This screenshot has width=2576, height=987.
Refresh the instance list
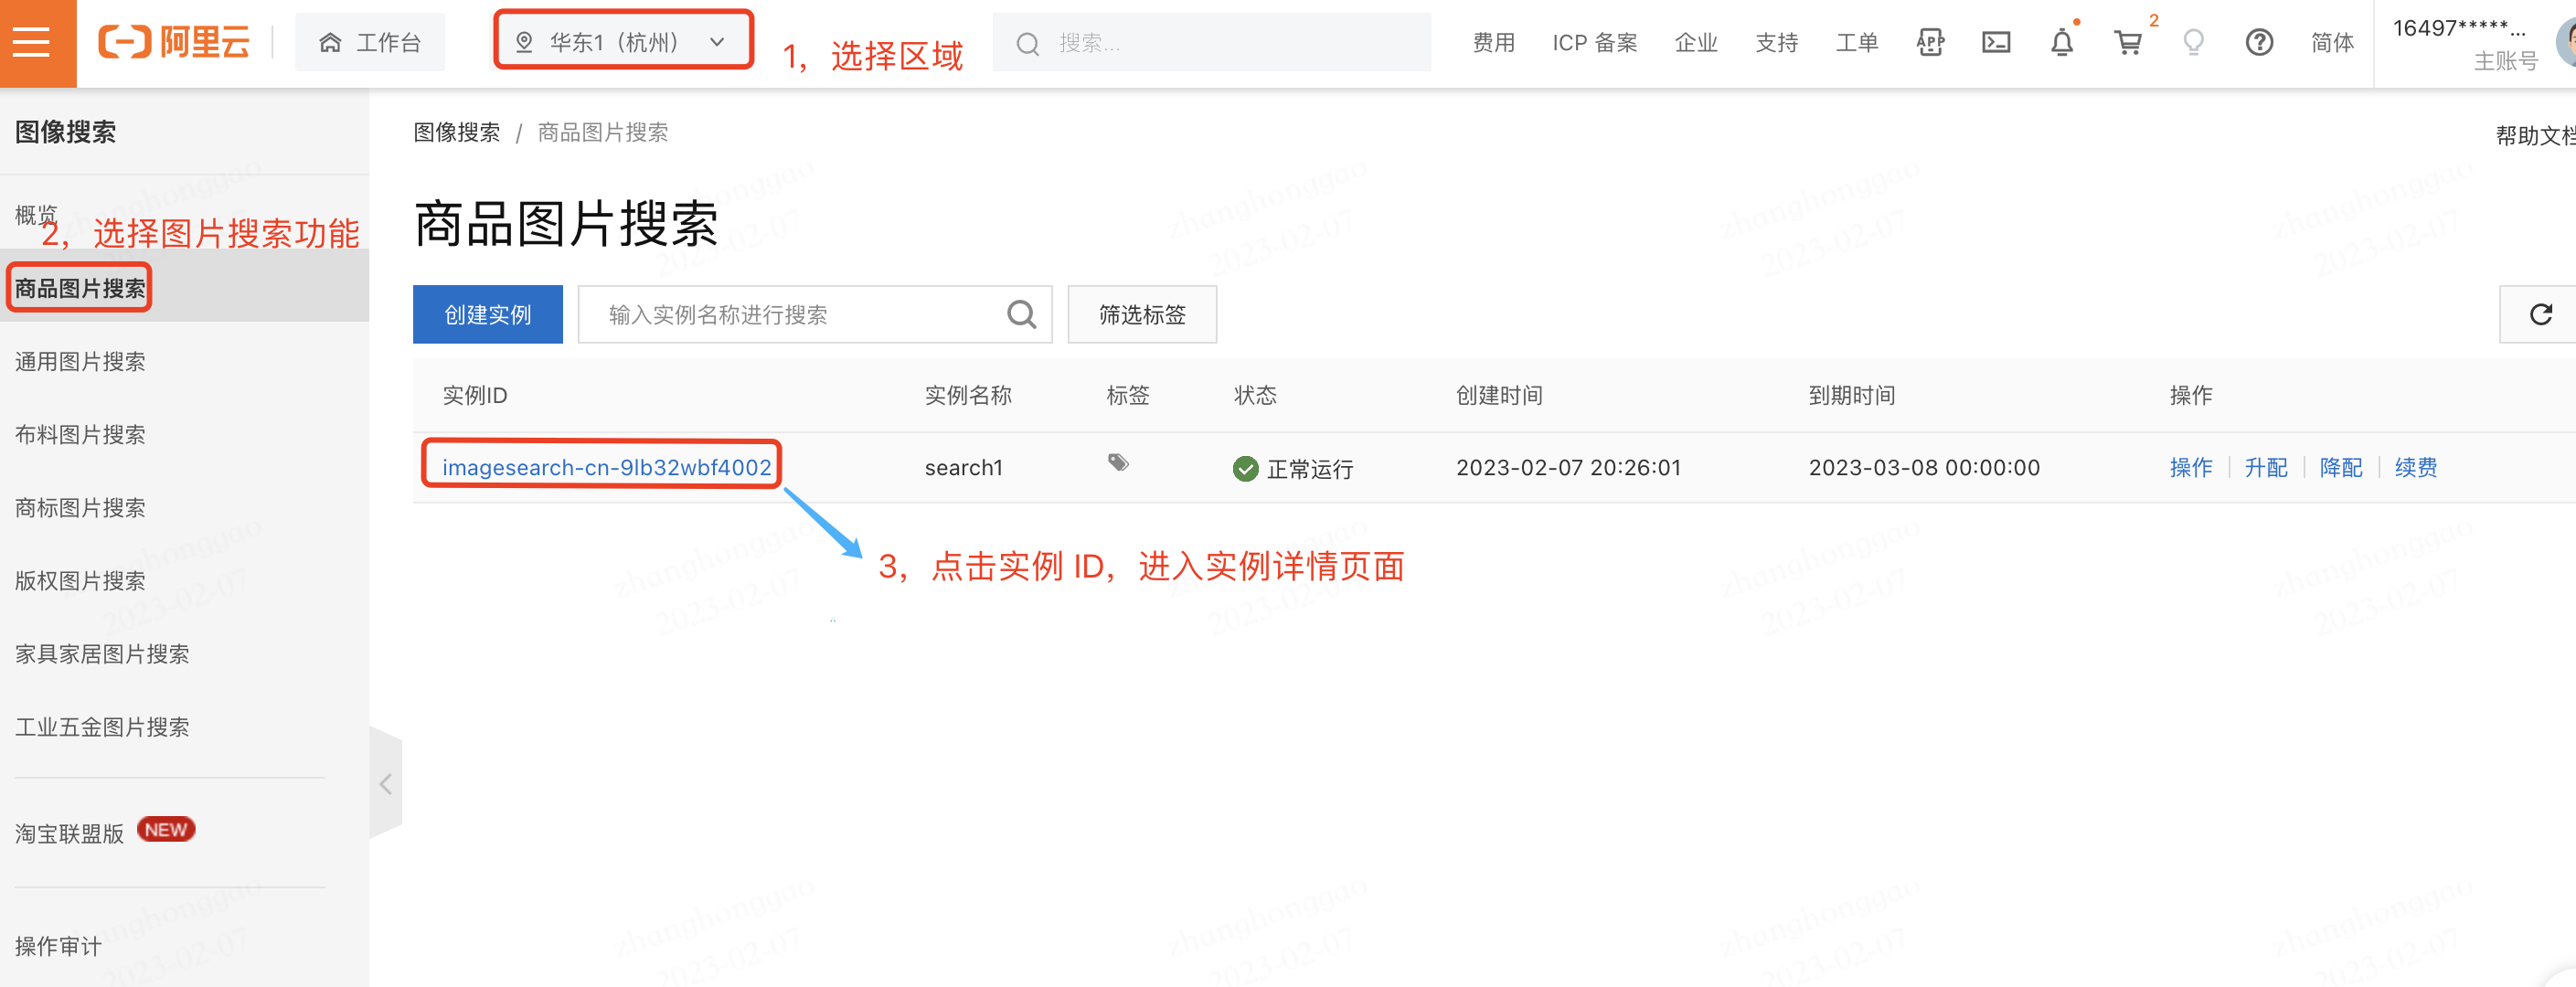(x=2540, y=315)
